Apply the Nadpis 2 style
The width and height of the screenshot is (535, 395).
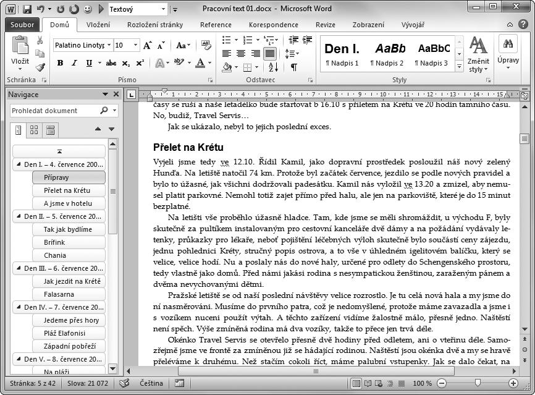tap(387, 54)
